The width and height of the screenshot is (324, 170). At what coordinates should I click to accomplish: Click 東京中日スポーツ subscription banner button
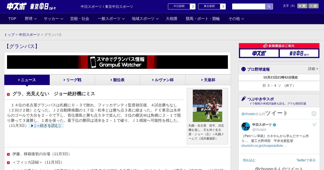pyautogui.click(x=299, y=53)
